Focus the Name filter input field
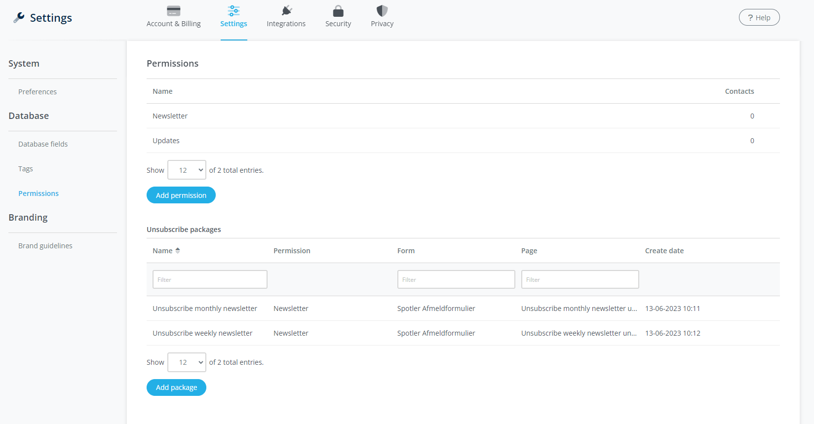The width and height of the screenshot is (814, 424). pos(210,279)
